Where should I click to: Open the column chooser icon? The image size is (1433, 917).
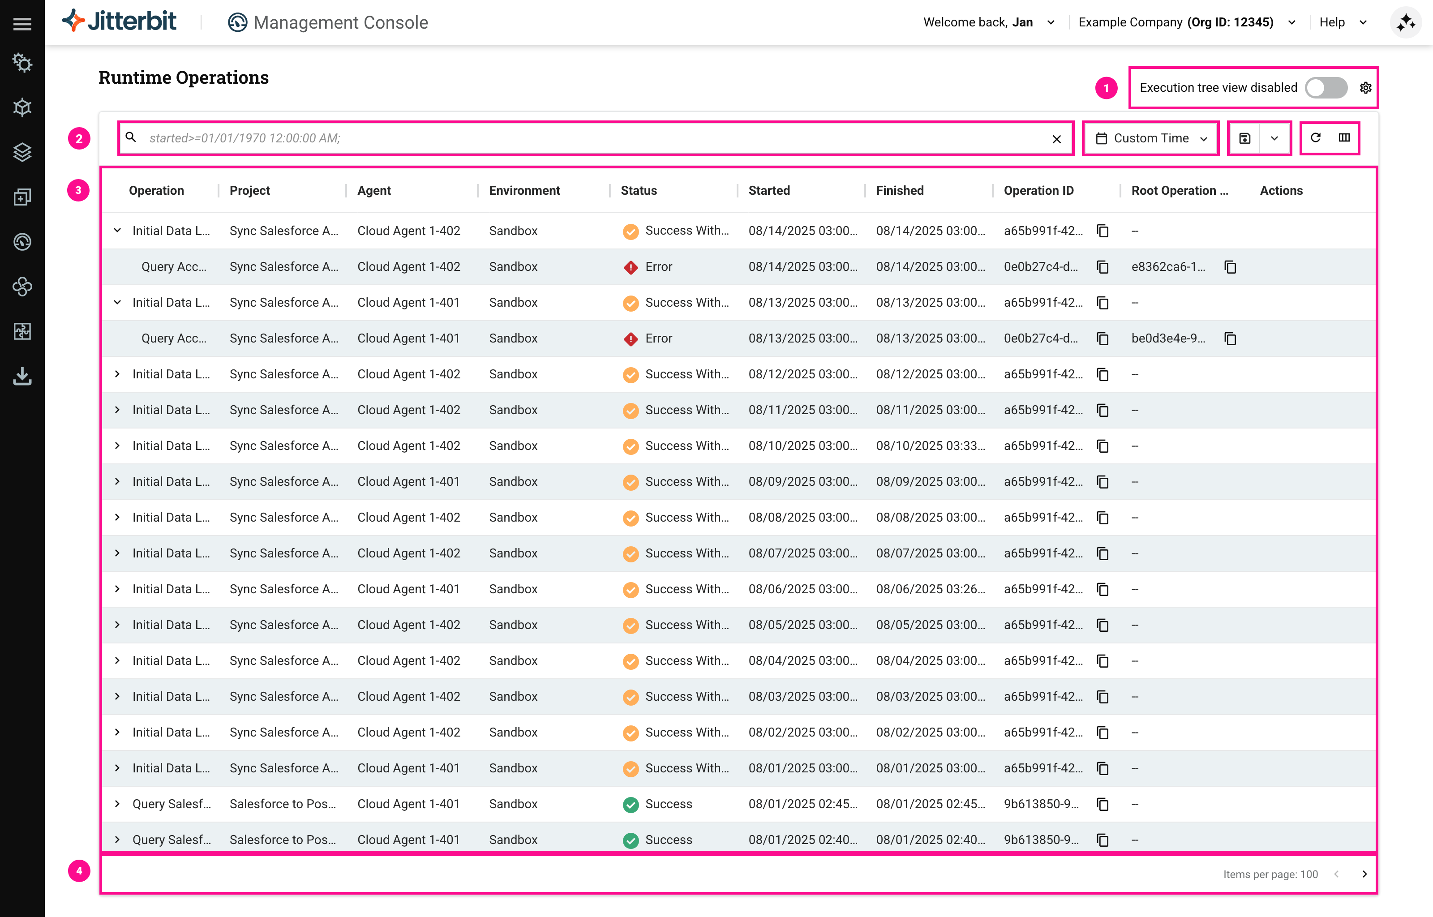tap(1344, 137)
